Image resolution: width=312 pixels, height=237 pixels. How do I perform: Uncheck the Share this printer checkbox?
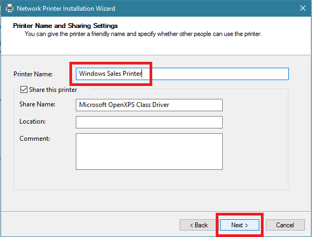(24, 89)
